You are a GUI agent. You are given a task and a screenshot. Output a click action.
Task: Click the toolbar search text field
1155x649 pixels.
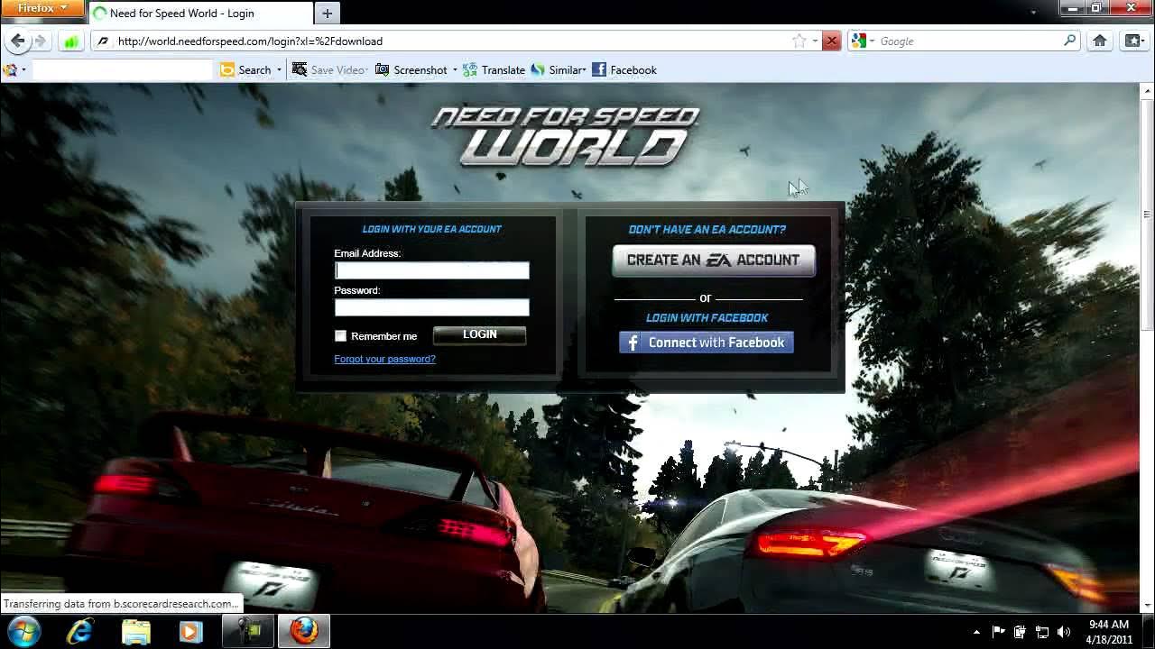[x=123, y=69]
